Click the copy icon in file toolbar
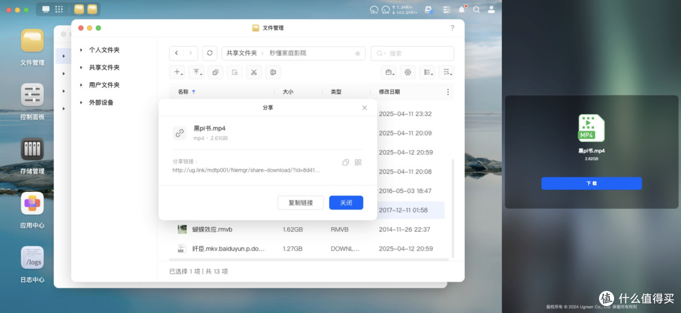 pyautogui.click(x=216, y=72)
